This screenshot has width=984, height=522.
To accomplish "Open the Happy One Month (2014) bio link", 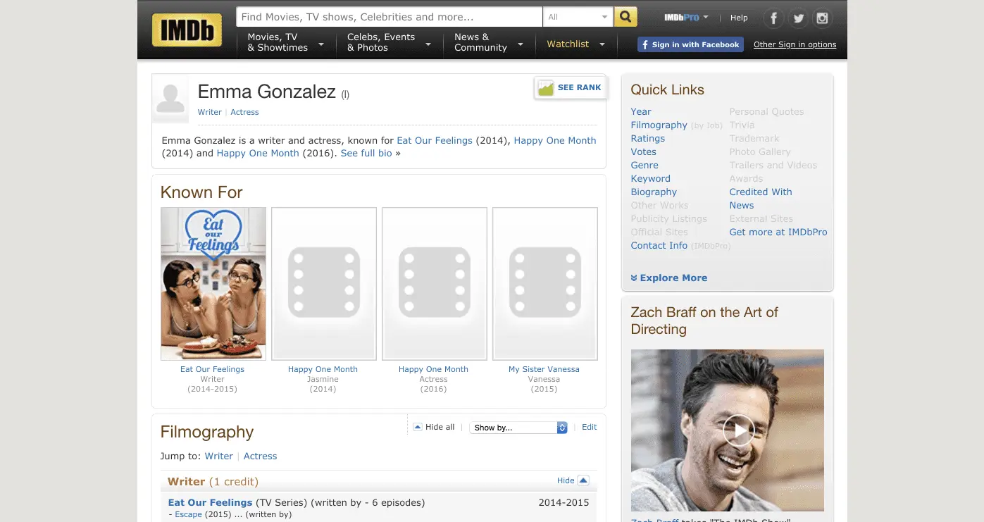I will click(555, 140).
